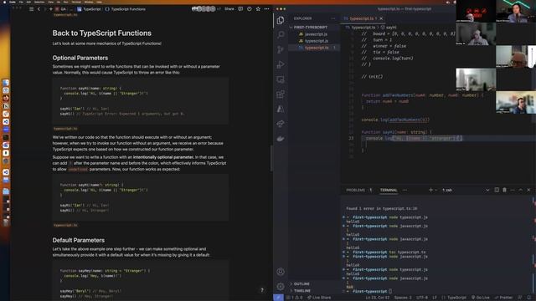The width and height of the screenshot is (536, 301).
Task: Click Ln 23, Col 42 in status bar
Action: point(378,298)
